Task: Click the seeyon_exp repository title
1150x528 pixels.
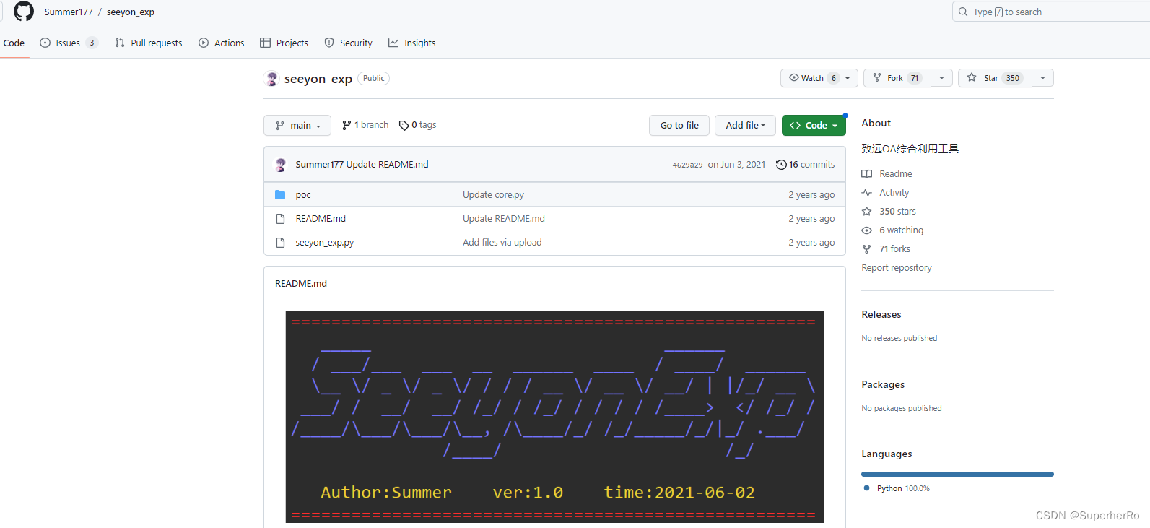Action: [318, 79]
